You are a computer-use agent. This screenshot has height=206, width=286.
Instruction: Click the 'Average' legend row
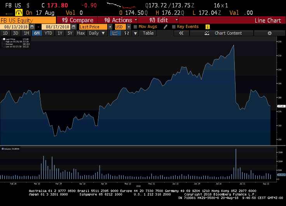point(17,44)
